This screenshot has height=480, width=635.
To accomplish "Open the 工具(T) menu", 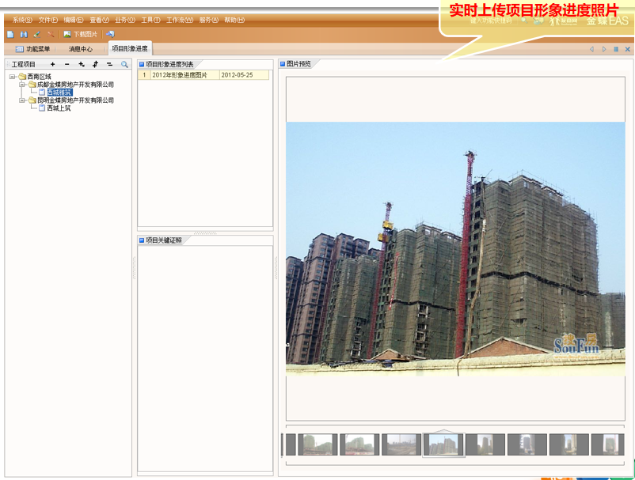I will (x=150, y=20).
